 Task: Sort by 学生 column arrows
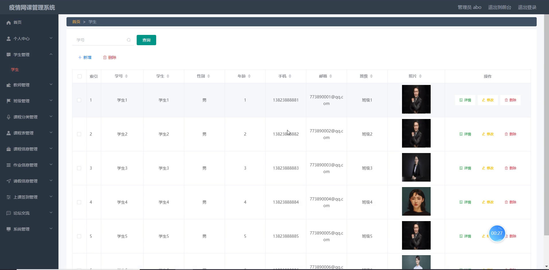click(x=168, y=76)
